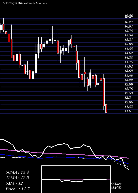Click the 16.01 price axis label
This screenshot has height=193, width=138.
(129, 26)
